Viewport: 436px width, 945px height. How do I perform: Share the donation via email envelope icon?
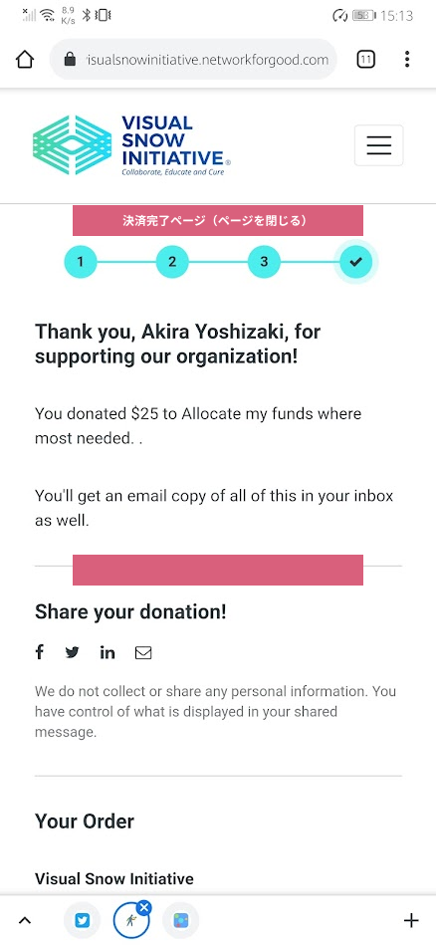(x=143, y=652)
